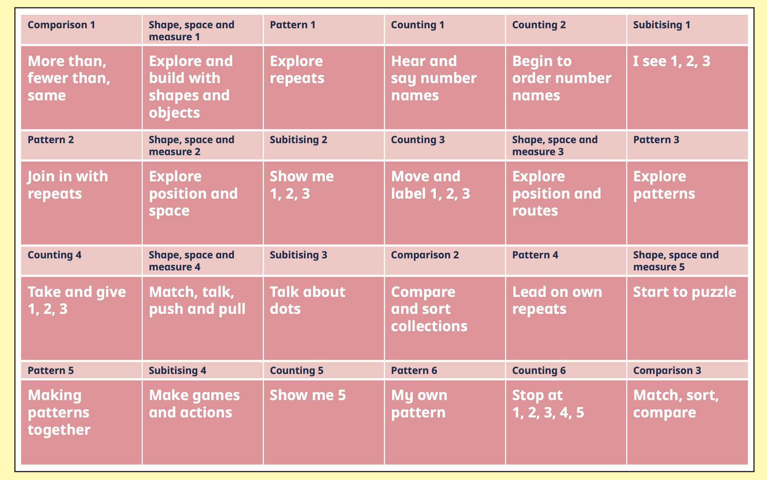Select the 'Counting 5' header label
Viewport: 767px width, 480px height.
[x=297, y=370]
